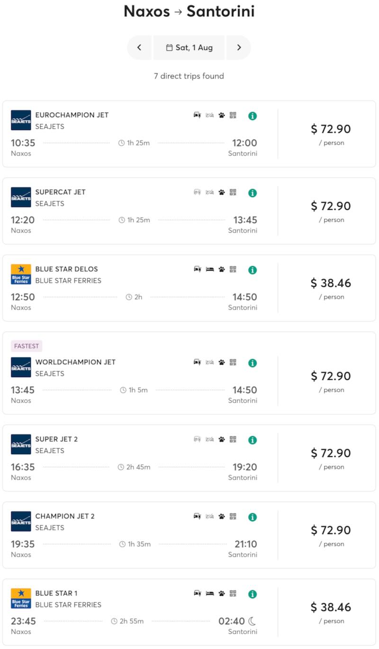Click cabin bed icon on BLUE STAR DELOS
Screen dimensions: 379x649
209,269
